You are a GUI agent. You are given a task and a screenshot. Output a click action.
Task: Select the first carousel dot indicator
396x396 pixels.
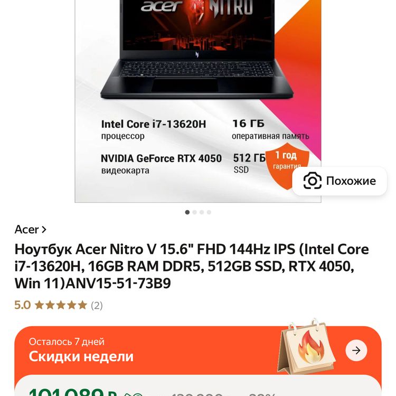187,212
